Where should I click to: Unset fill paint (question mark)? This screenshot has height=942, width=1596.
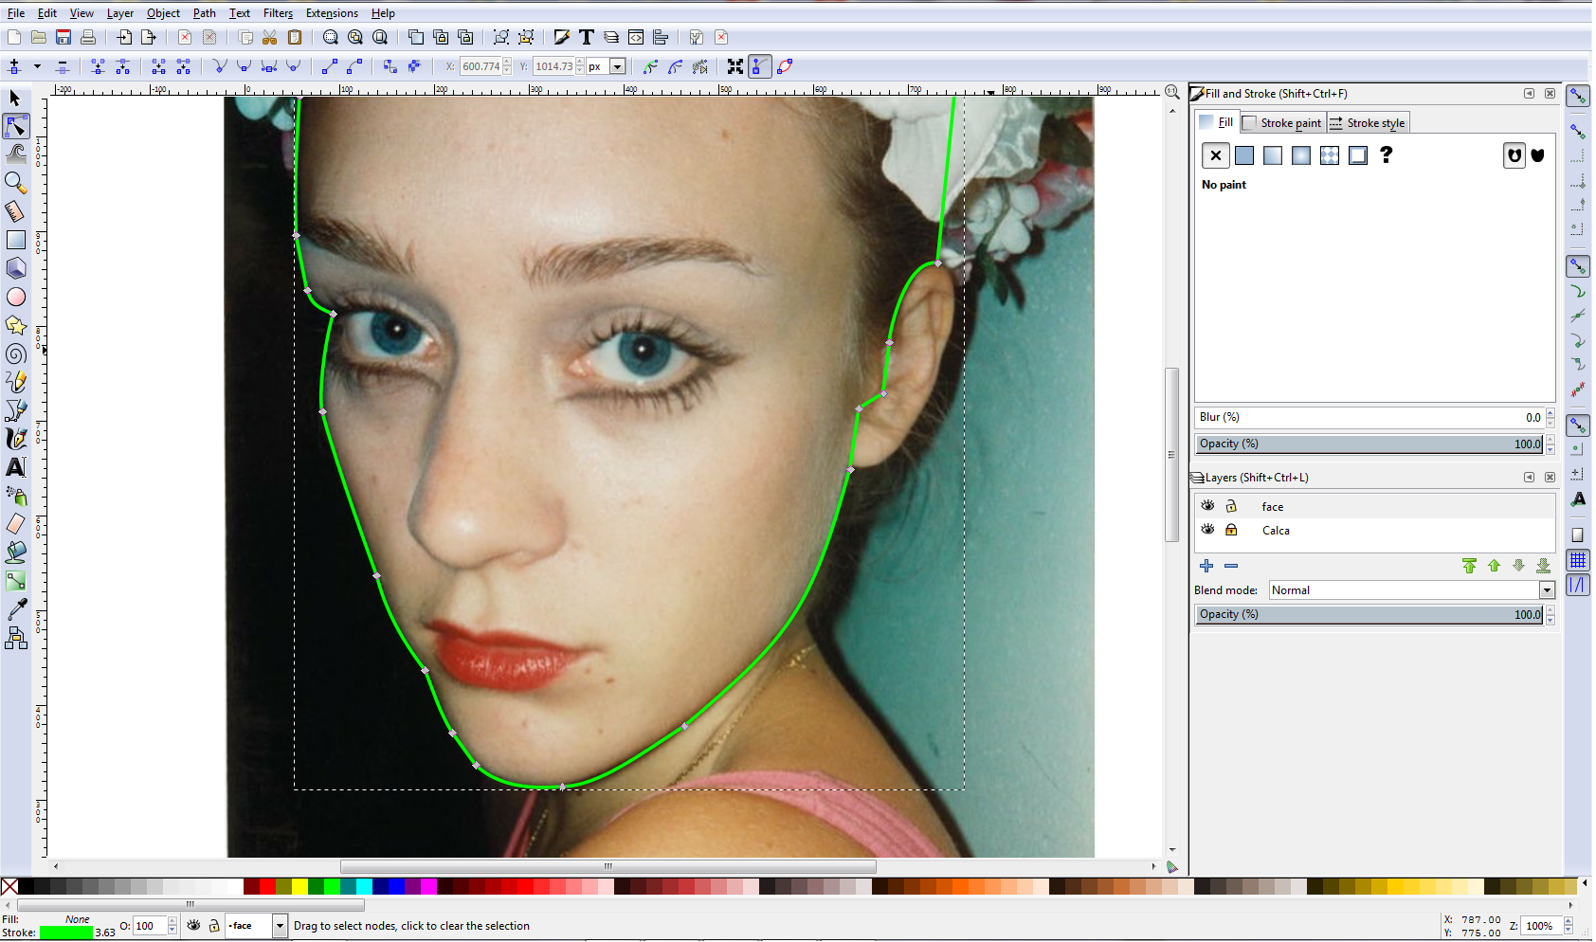1387,154
